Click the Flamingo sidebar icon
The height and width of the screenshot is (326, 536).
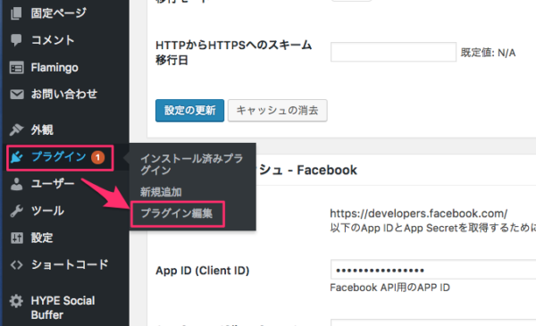tap(16, 68)
